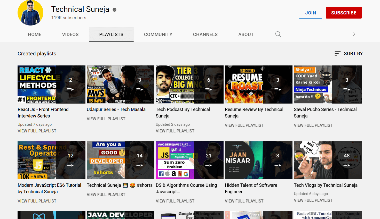This screenshot has width=380, height=219.
Task: View full playlist for Udaipur Series
Action: [106, 119]
